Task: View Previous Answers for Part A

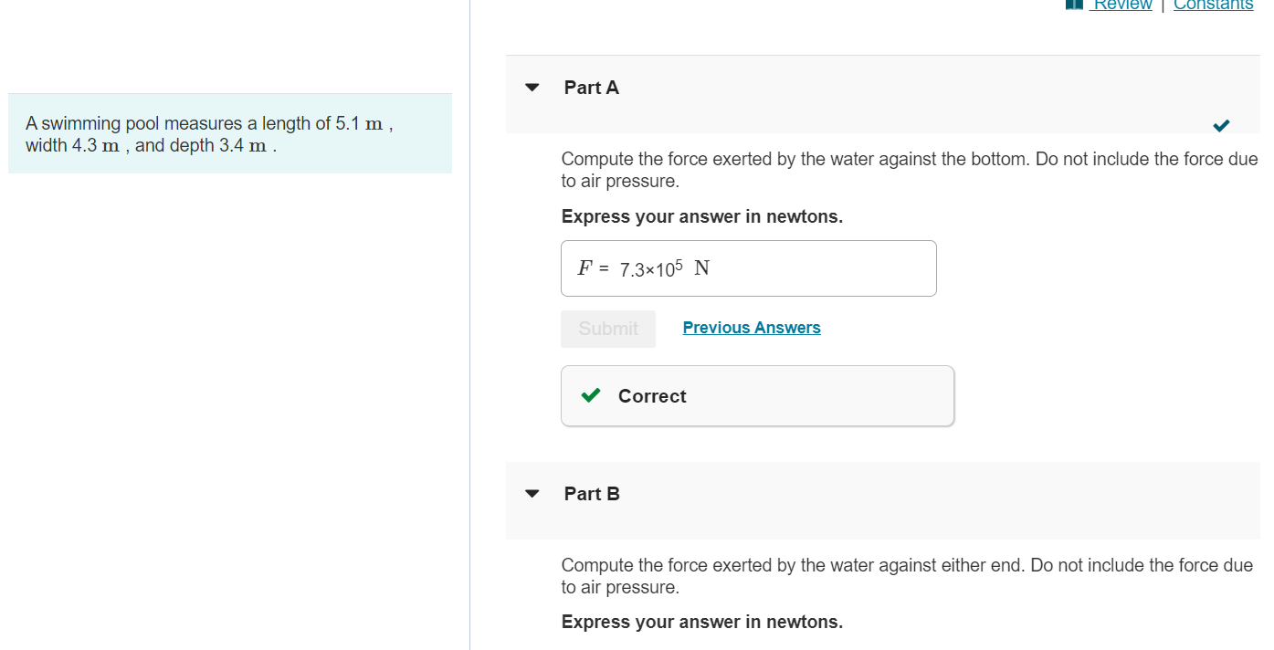Action: click(x=751, y=327)
